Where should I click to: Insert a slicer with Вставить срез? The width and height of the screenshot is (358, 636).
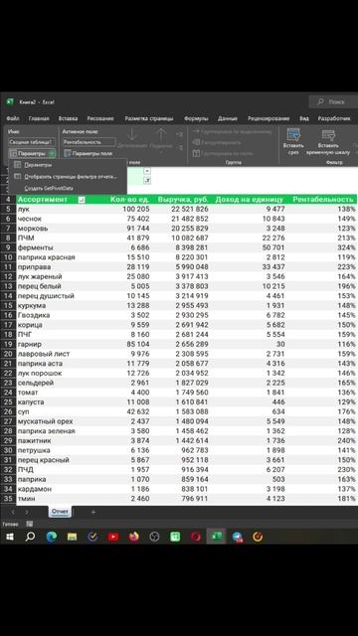tap(293, 142)
